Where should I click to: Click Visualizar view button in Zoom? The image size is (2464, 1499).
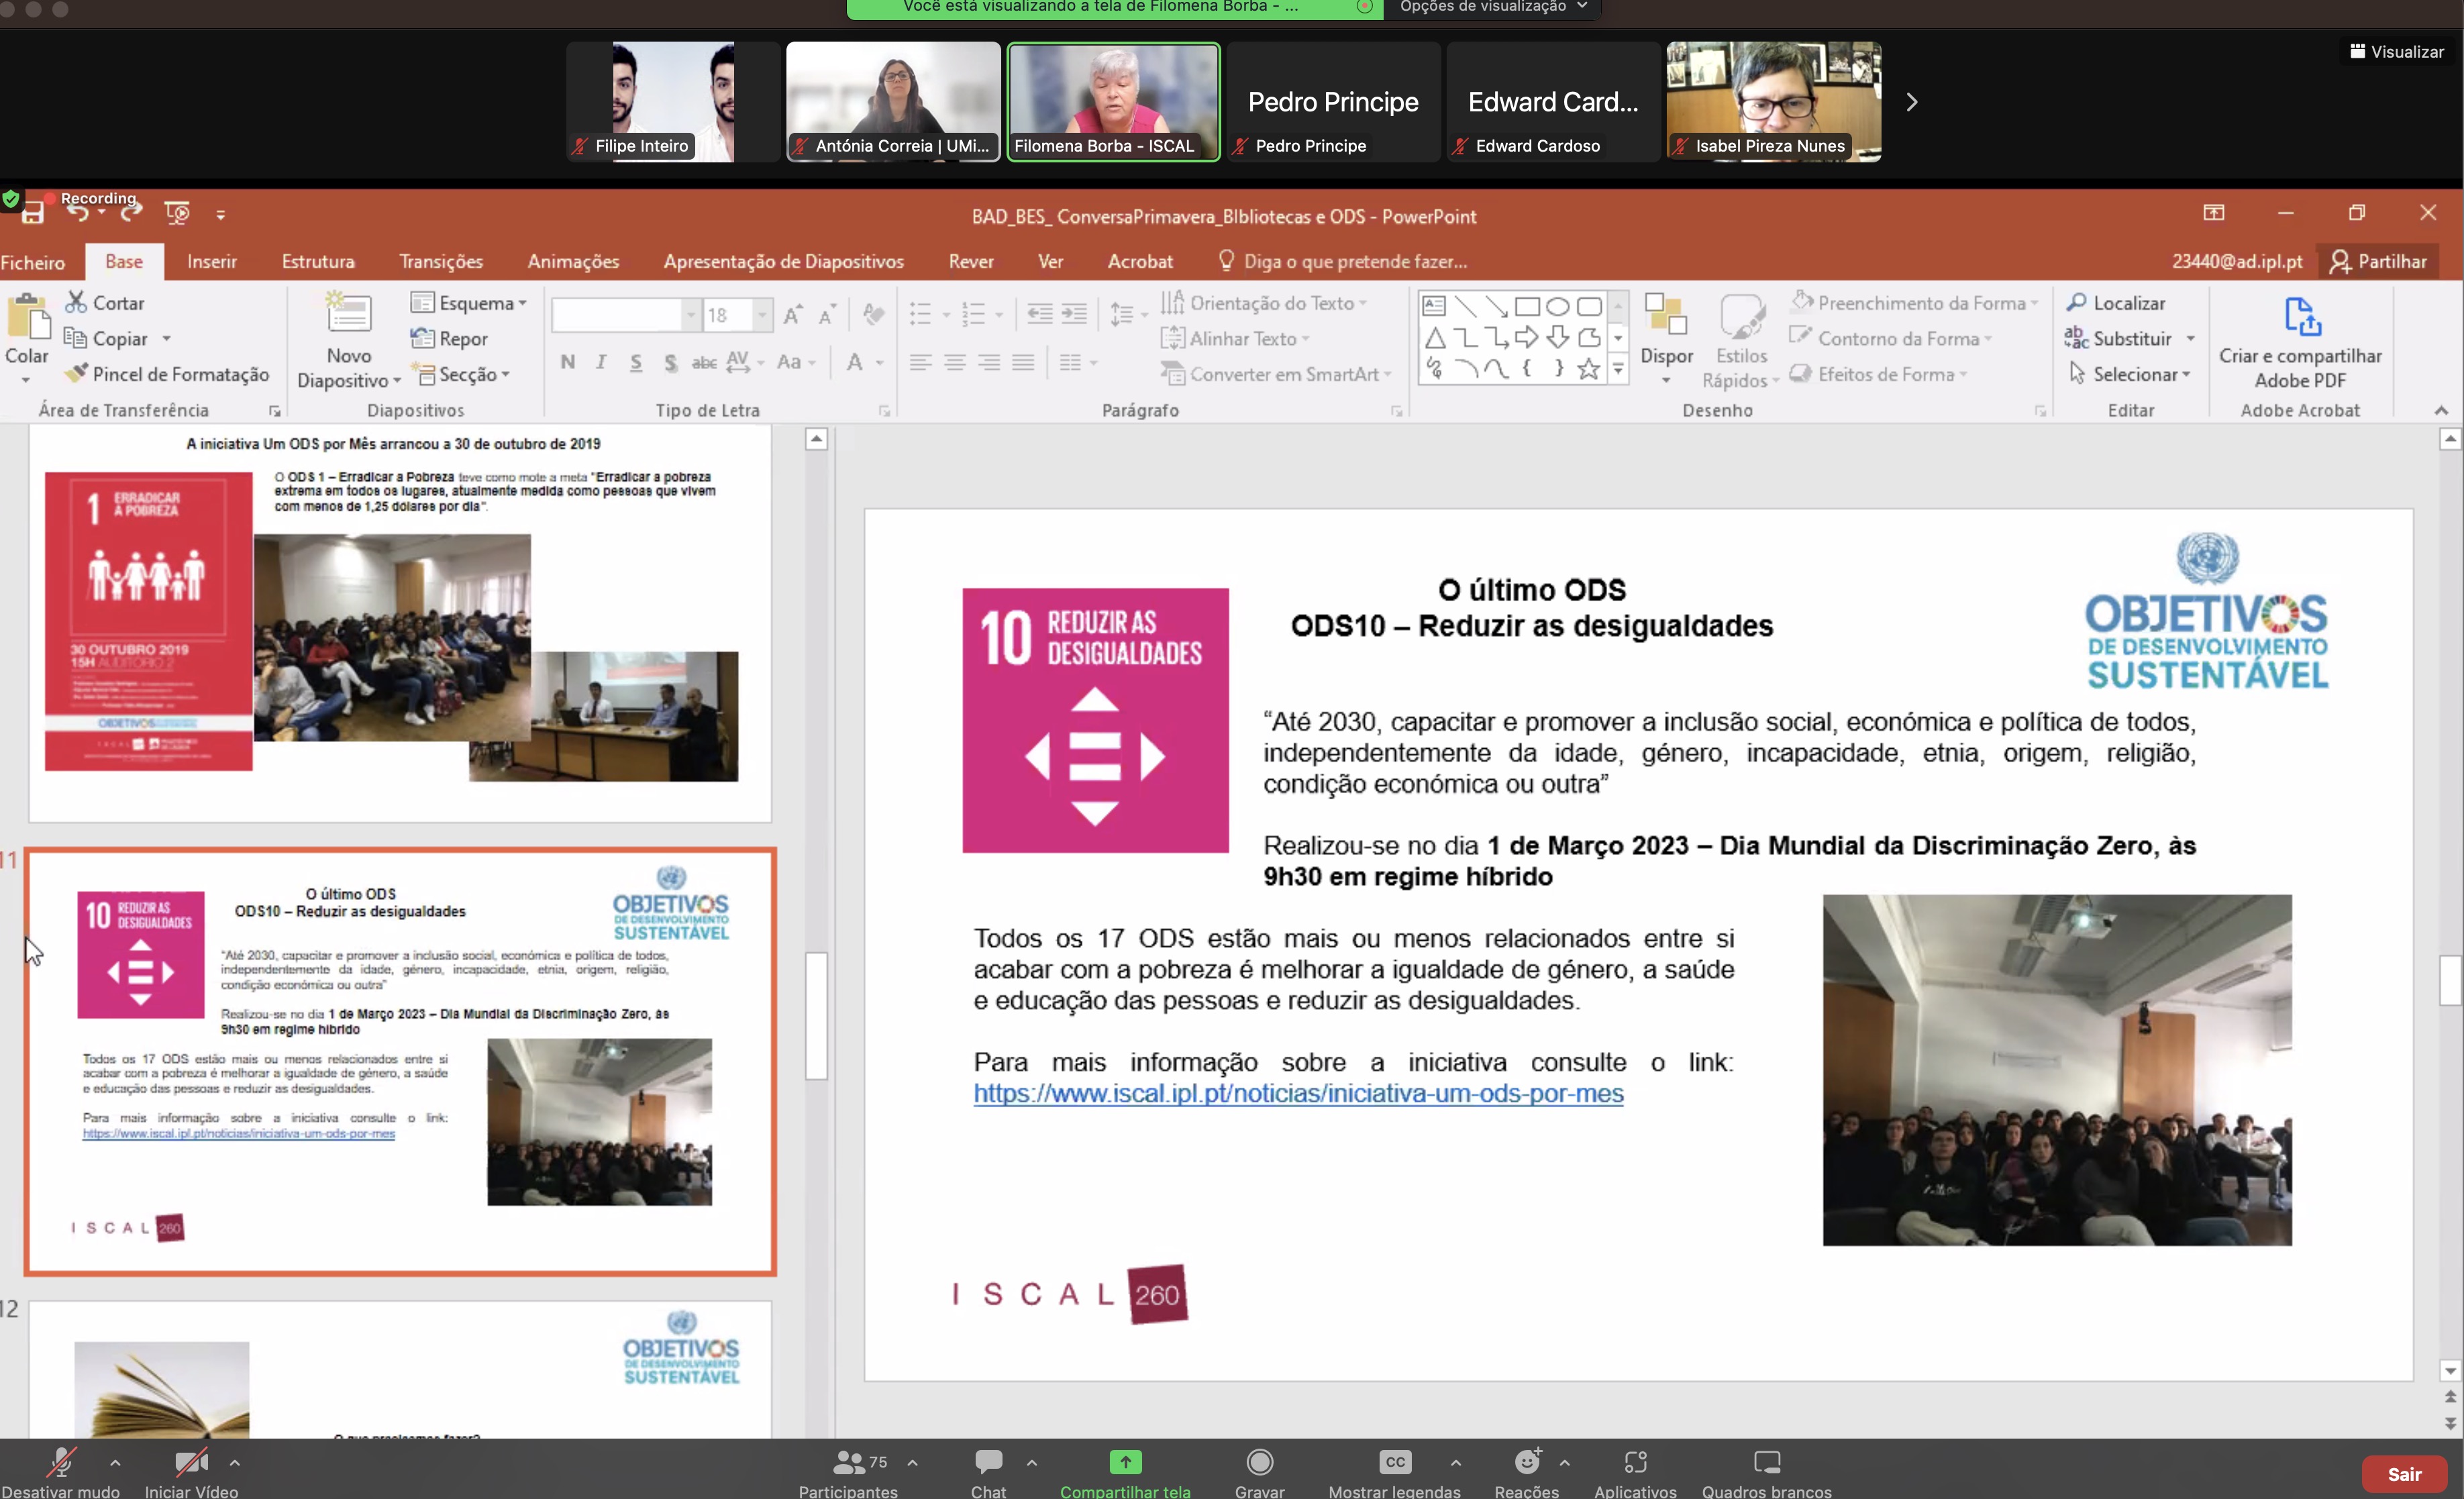2396,52
